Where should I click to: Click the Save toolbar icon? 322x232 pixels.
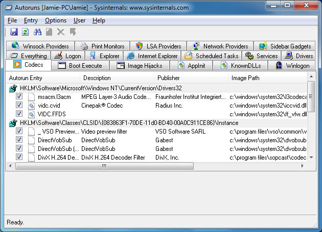(14, 32)
